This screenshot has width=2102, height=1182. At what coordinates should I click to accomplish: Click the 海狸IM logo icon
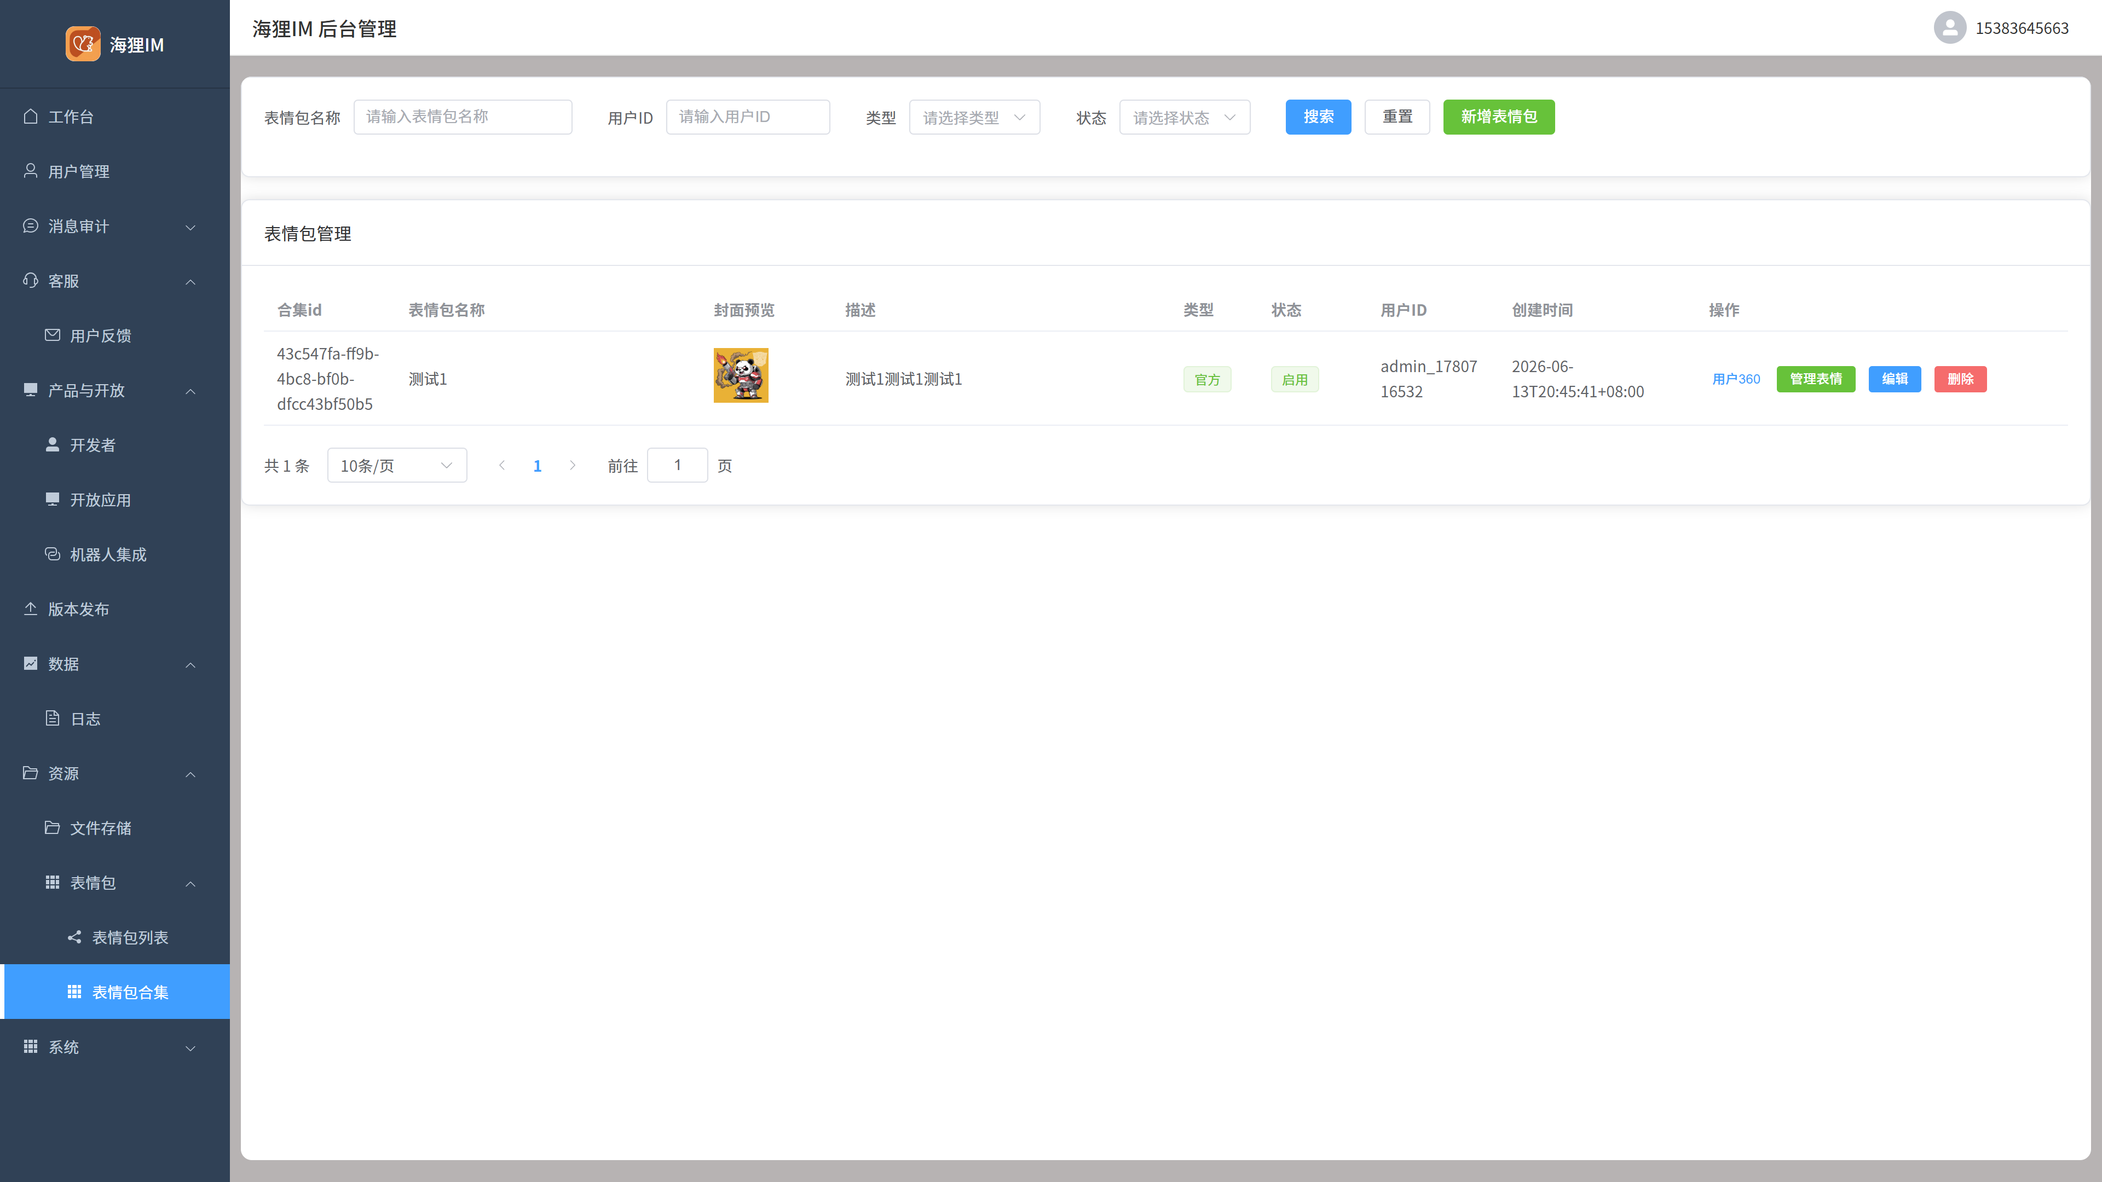tap(83, 44)
